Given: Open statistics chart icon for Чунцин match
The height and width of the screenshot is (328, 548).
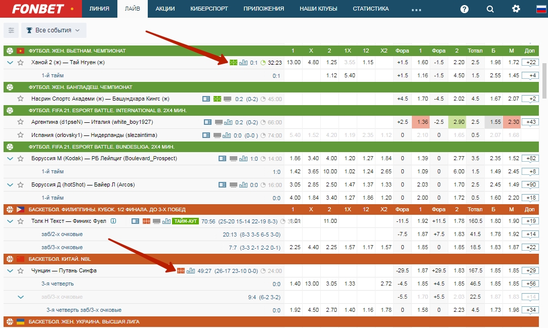Looking at the screenshot, I should (191, 271).
